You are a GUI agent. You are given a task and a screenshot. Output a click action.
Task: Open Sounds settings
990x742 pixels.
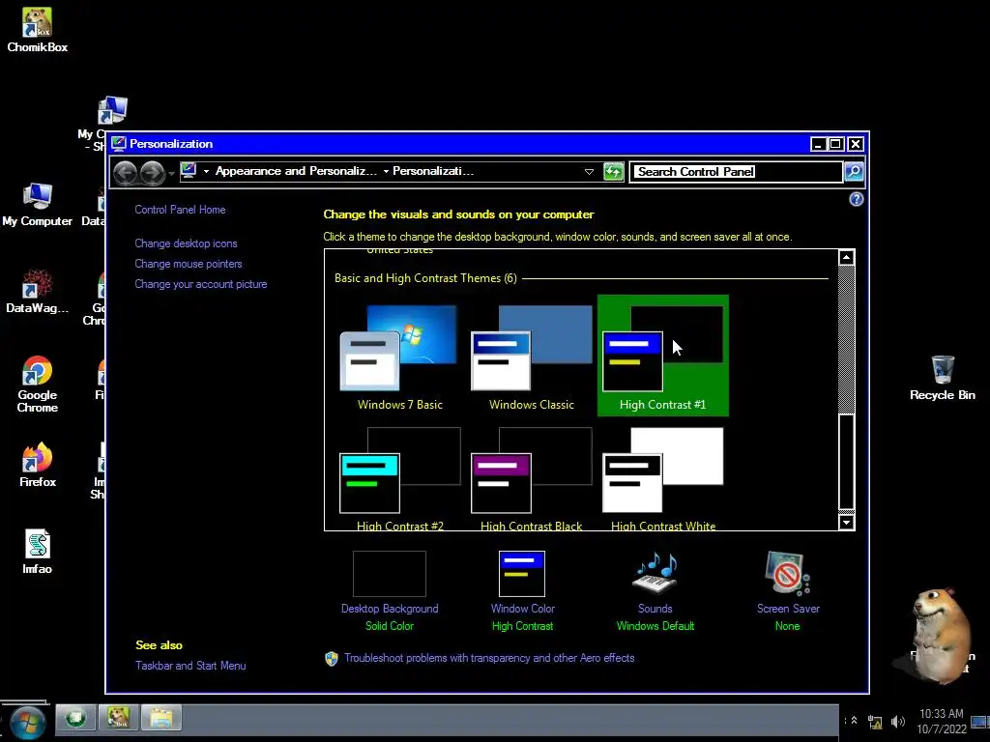click(x=655, y=591)
